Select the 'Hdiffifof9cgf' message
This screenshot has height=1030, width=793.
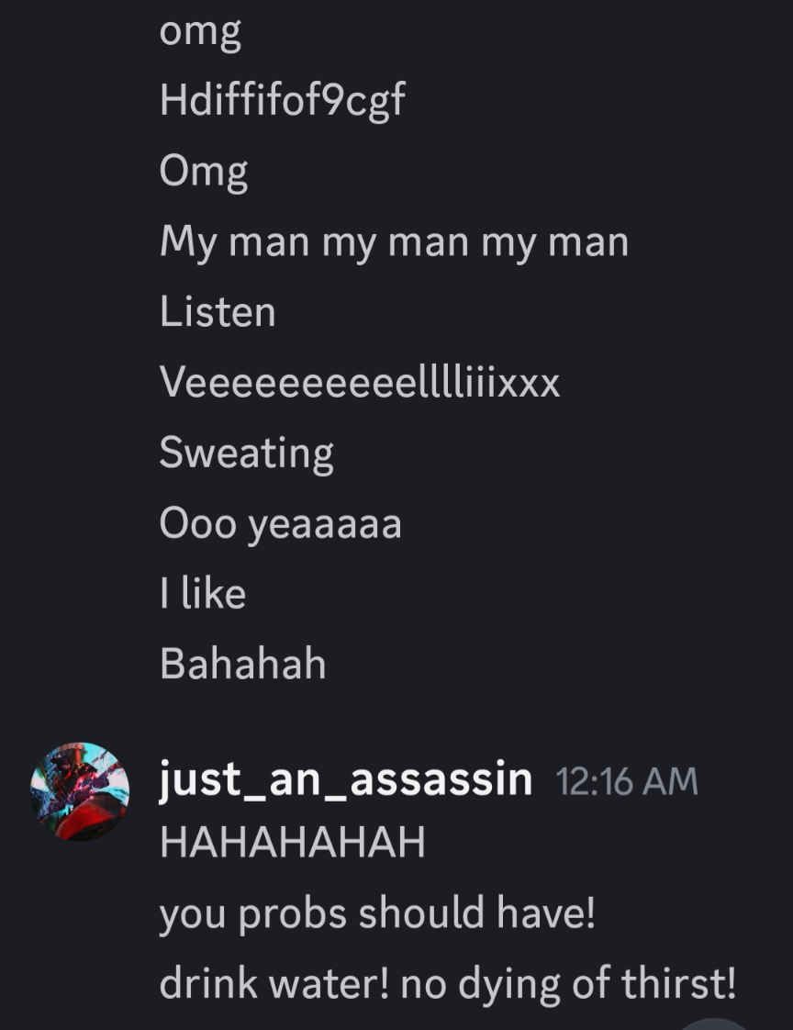click(x=283, y=100)
